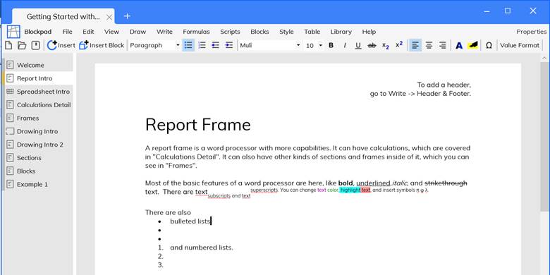The image size is (550, 275).
Task: Open the Scripts menu
Action: click(230, 32)
